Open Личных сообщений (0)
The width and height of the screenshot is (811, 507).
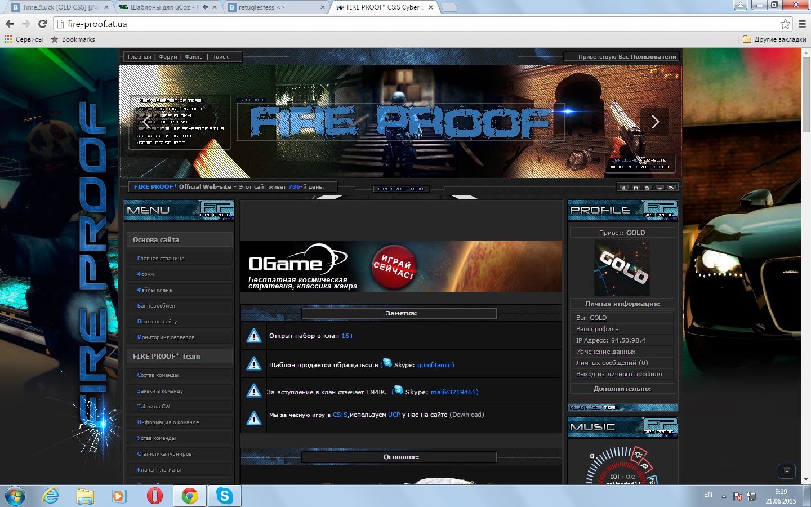[x=612, y=363]
